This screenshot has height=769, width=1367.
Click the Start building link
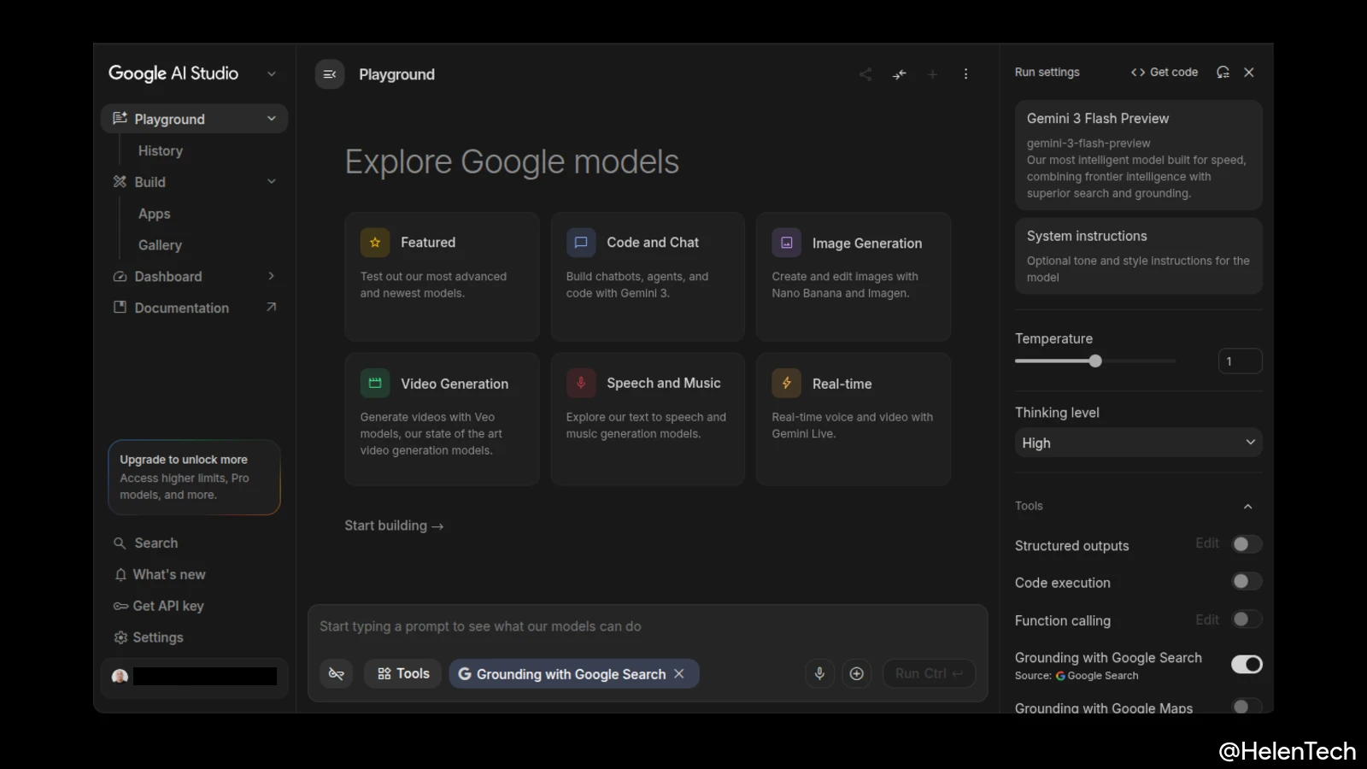pyautogui.click(x=394, y=525)
